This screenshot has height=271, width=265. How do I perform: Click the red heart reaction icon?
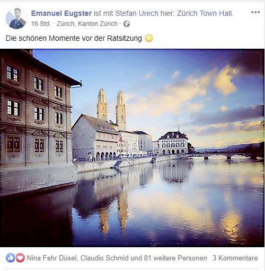(20, 258)
